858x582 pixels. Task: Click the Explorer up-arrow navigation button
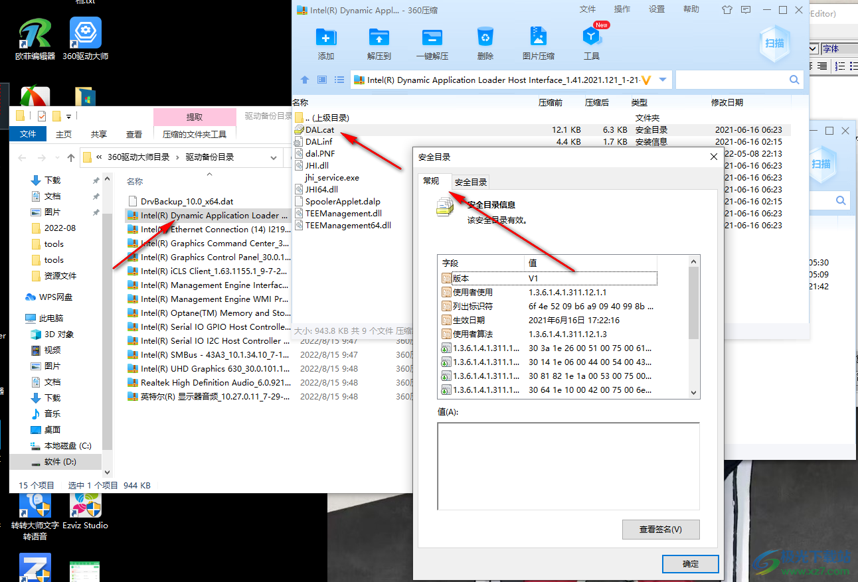point(71,158)
